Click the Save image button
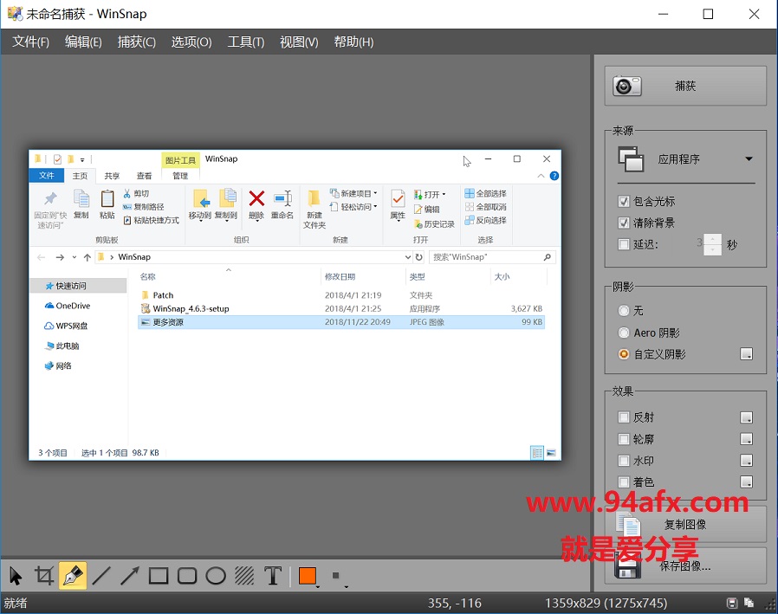 pos(685,566)
